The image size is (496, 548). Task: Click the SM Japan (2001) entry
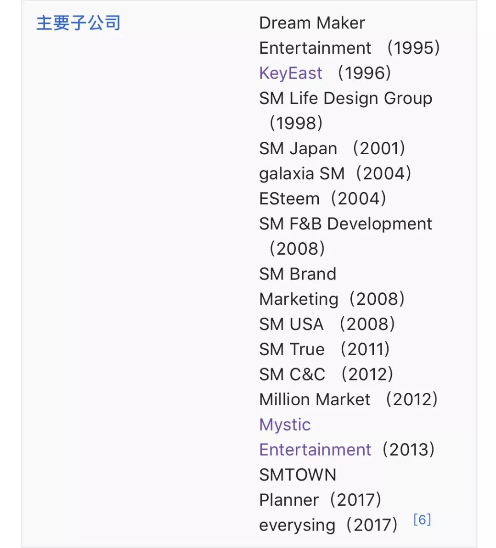point(332,148)
